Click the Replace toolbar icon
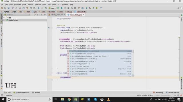183x102 pixels. coord(34,8)
